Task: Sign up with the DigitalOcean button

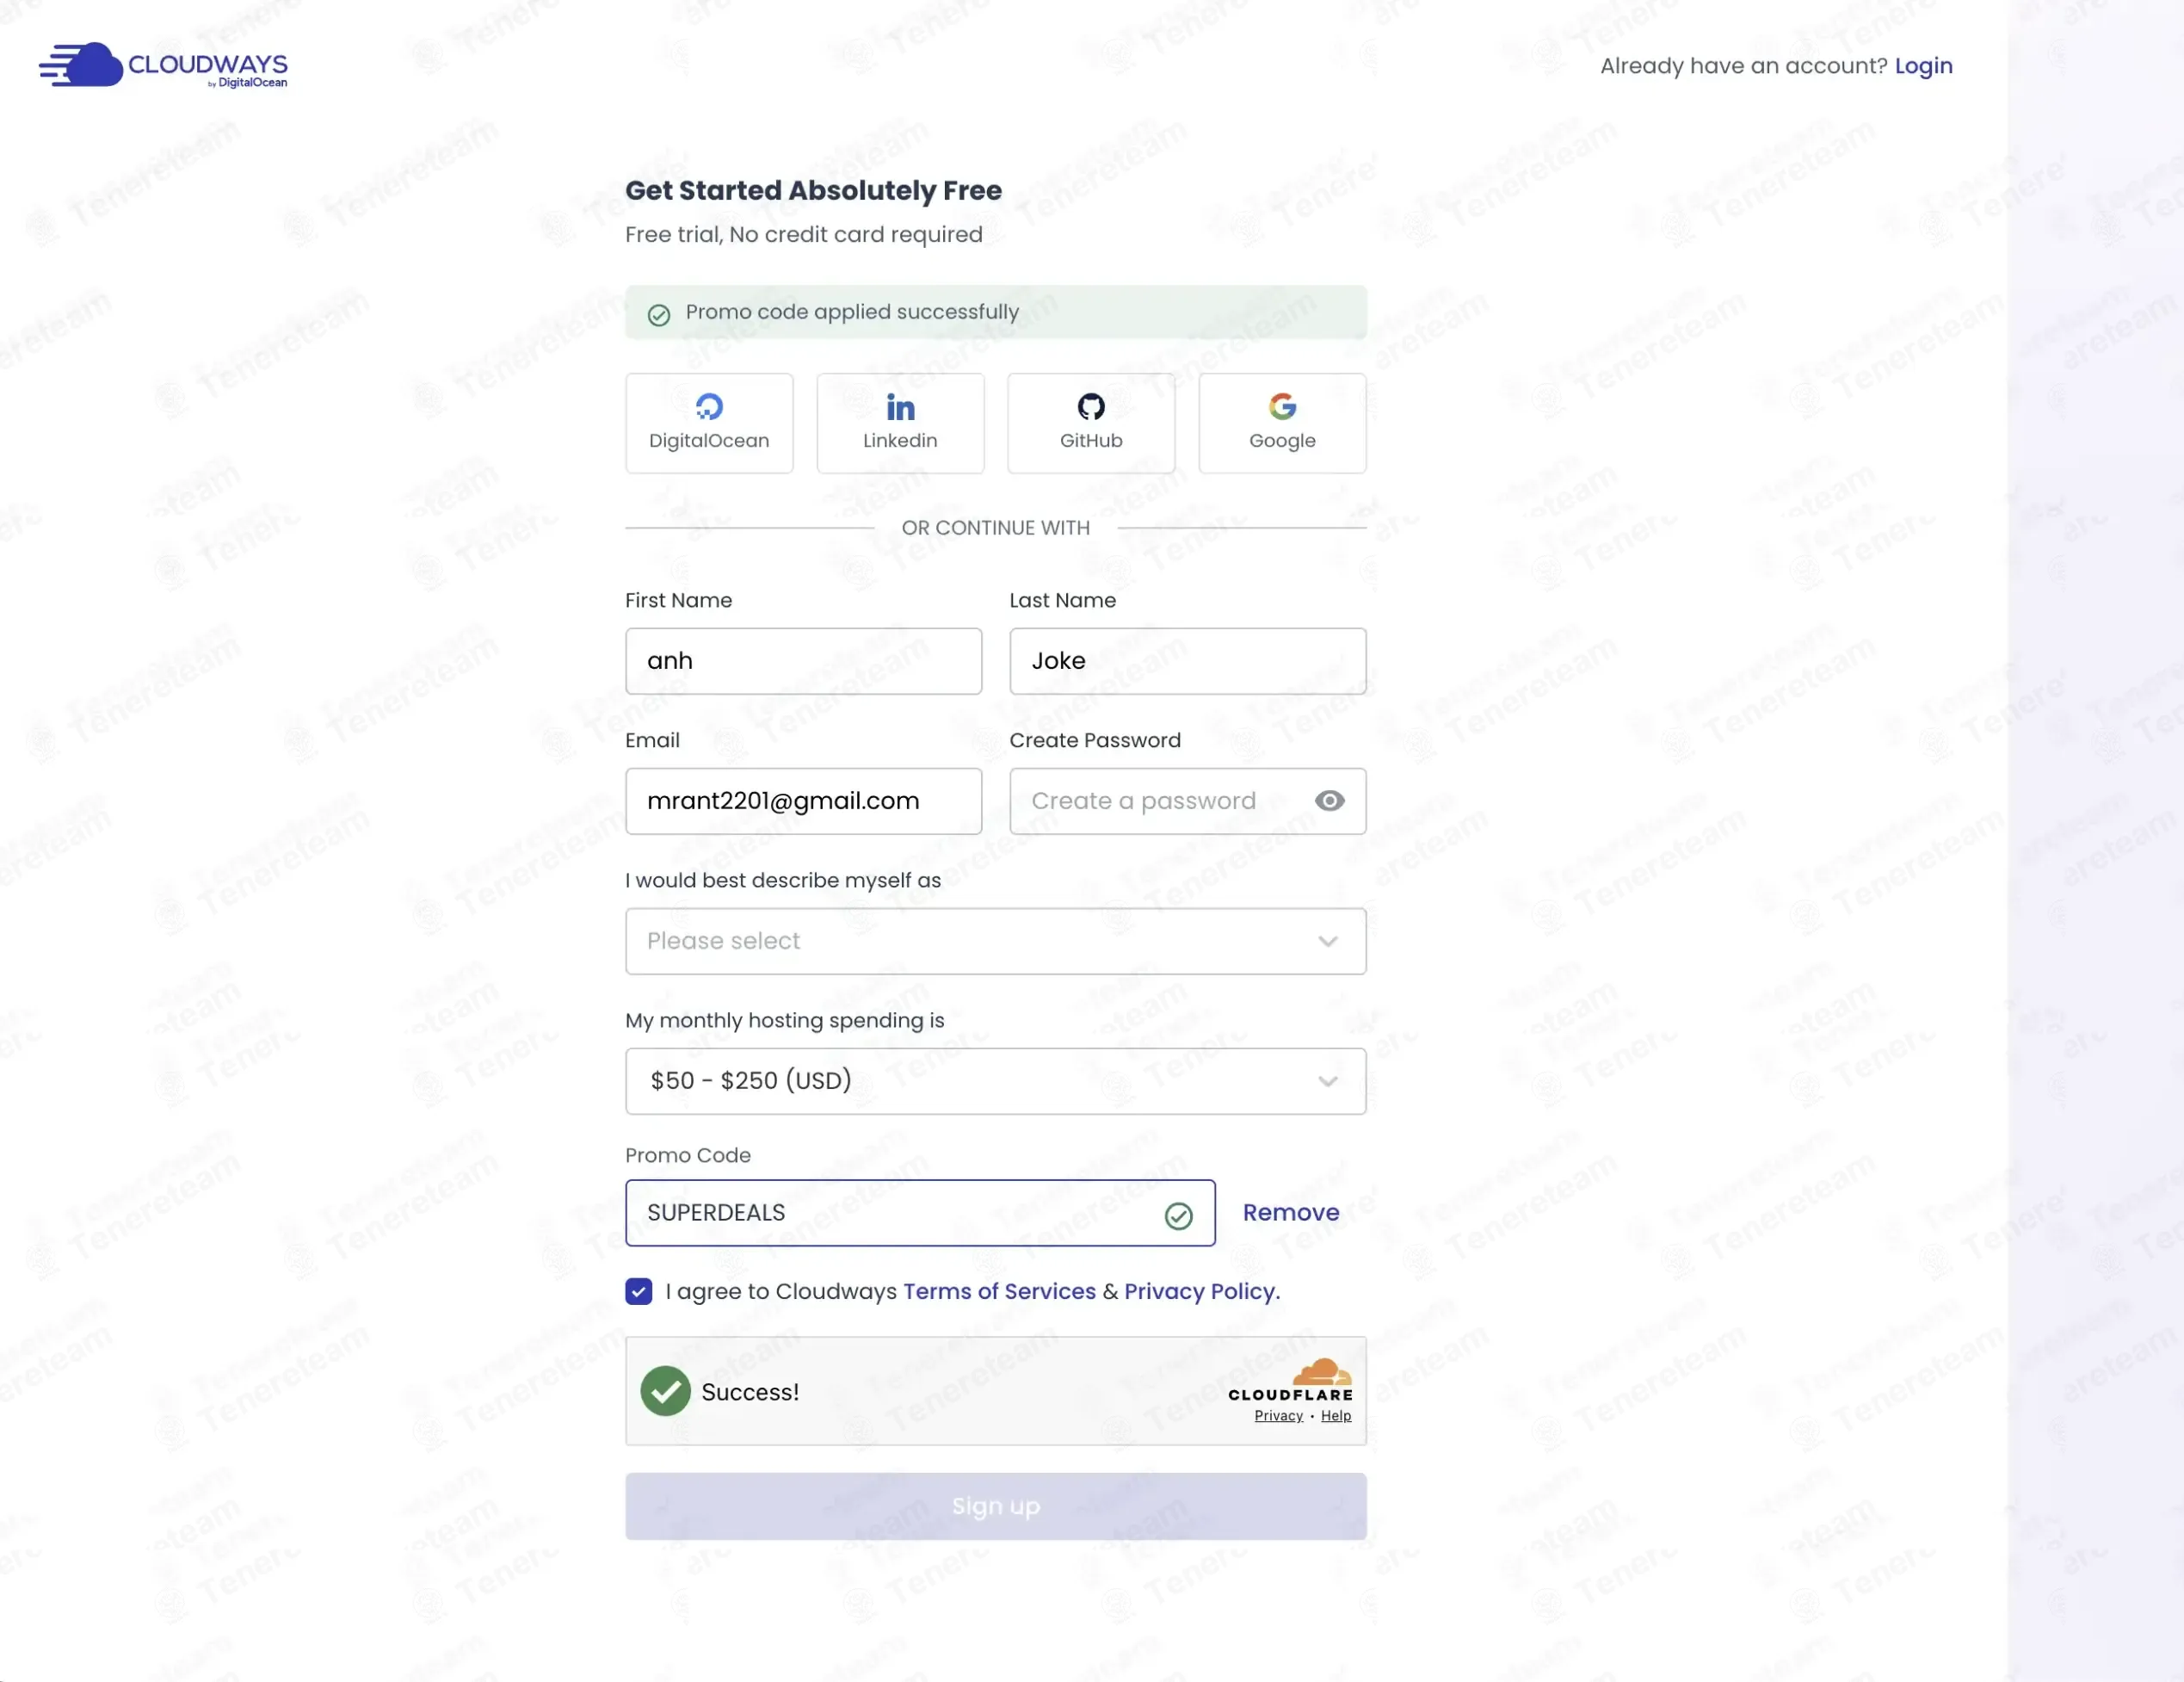Action: 709,424
